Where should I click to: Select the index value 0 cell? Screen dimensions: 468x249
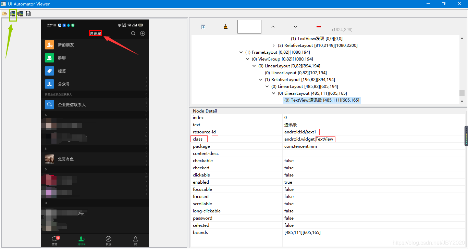286,118
